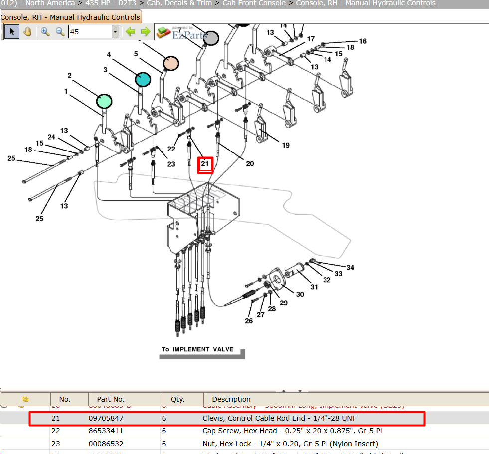Open the last breadcrumb Console, RH link
The width and height of the screenshot is (489, 454).
tap(365, 3)
